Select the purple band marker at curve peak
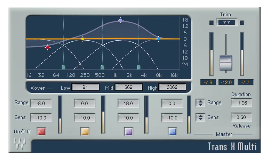 click(x=121, y=20)
